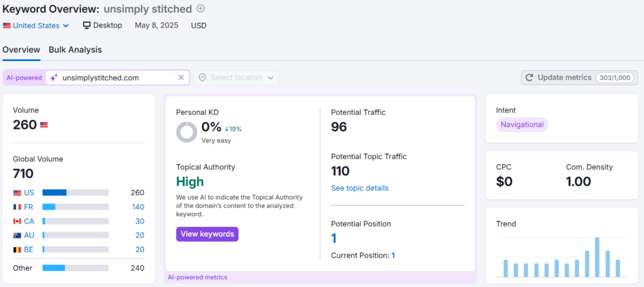Click the refresh icon on Update metrics
The height and width of the screenshot is (287, 644).
(x=530, y=77)
